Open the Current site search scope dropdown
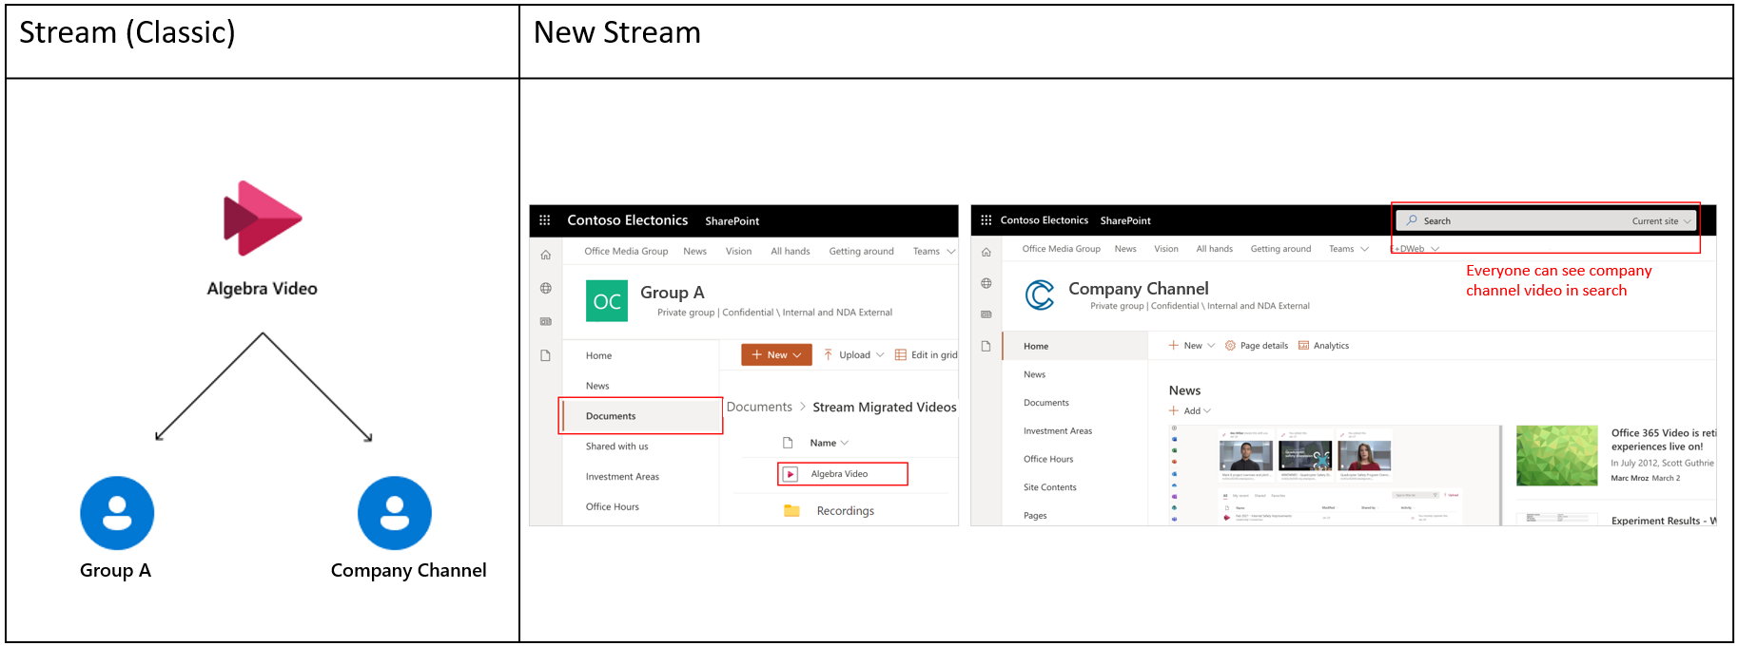The image size is (1738, 646). pos(1687,221)
